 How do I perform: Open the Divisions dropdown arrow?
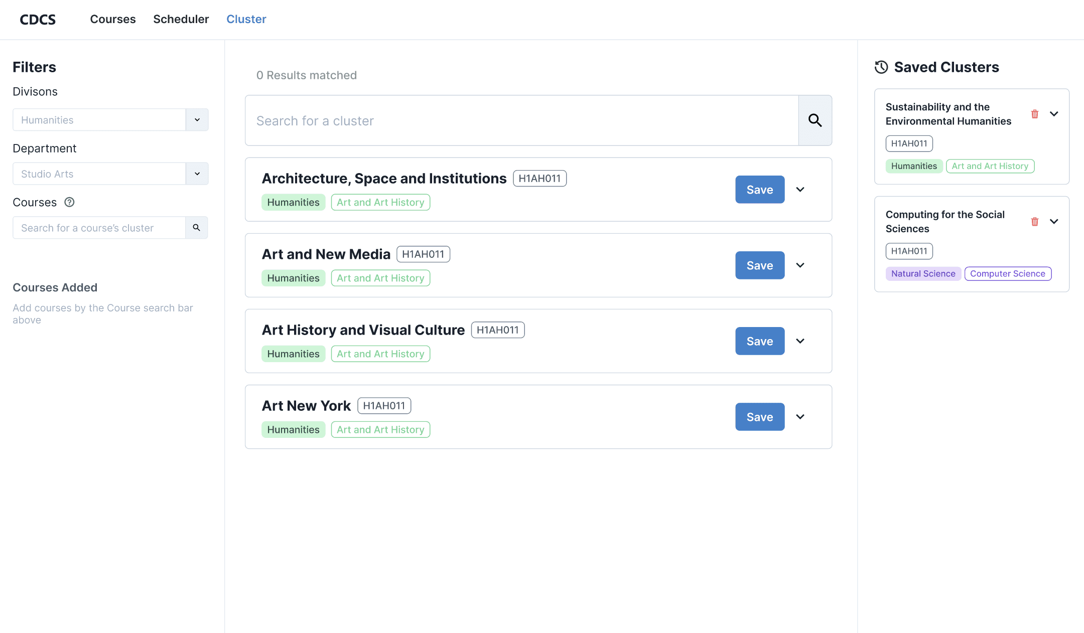(197, 120)
